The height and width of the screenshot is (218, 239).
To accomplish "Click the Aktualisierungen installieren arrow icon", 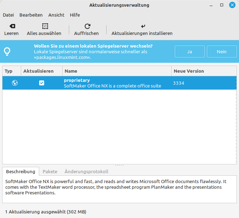I will (x=143, y=26).
